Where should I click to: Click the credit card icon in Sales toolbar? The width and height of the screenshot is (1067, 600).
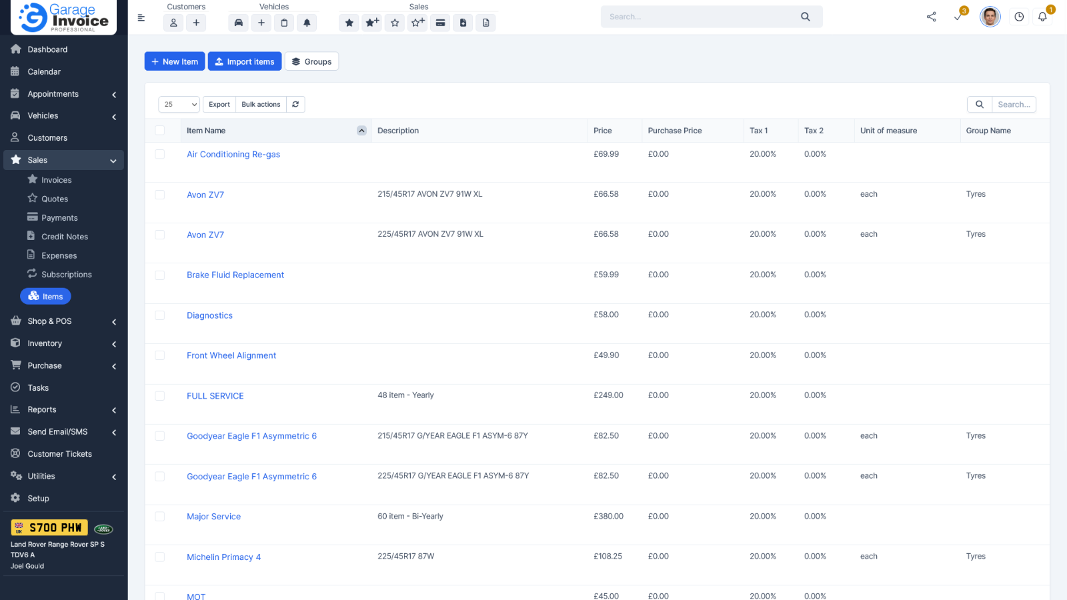(x=440, y=23)
